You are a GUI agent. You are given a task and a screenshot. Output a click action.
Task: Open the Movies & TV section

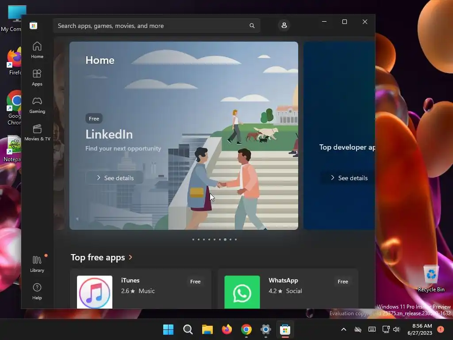[37, 132]
